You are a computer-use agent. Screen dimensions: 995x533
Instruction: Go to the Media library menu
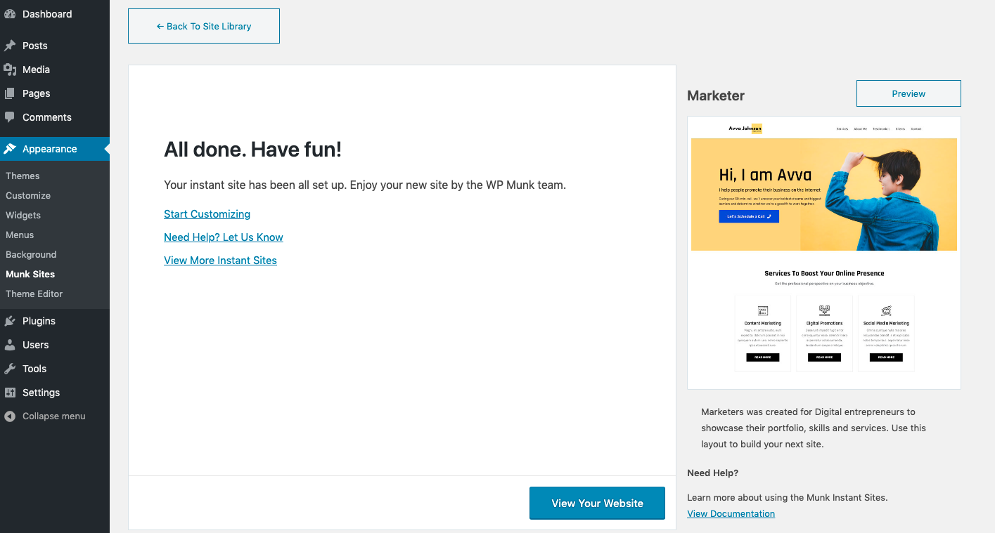[36, 70]
